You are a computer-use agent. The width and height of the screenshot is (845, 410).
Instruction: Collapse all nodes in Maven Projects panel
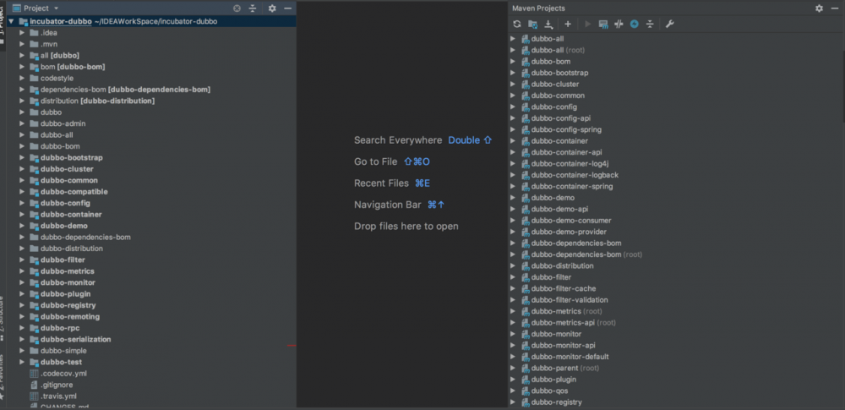pos(650,25)
